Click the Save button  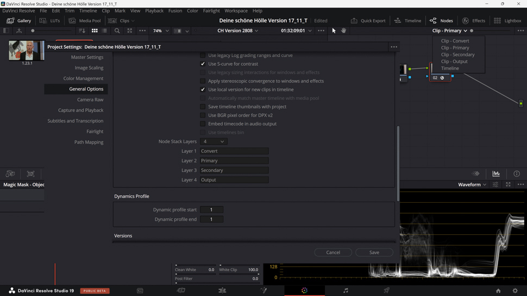point(374,253)
